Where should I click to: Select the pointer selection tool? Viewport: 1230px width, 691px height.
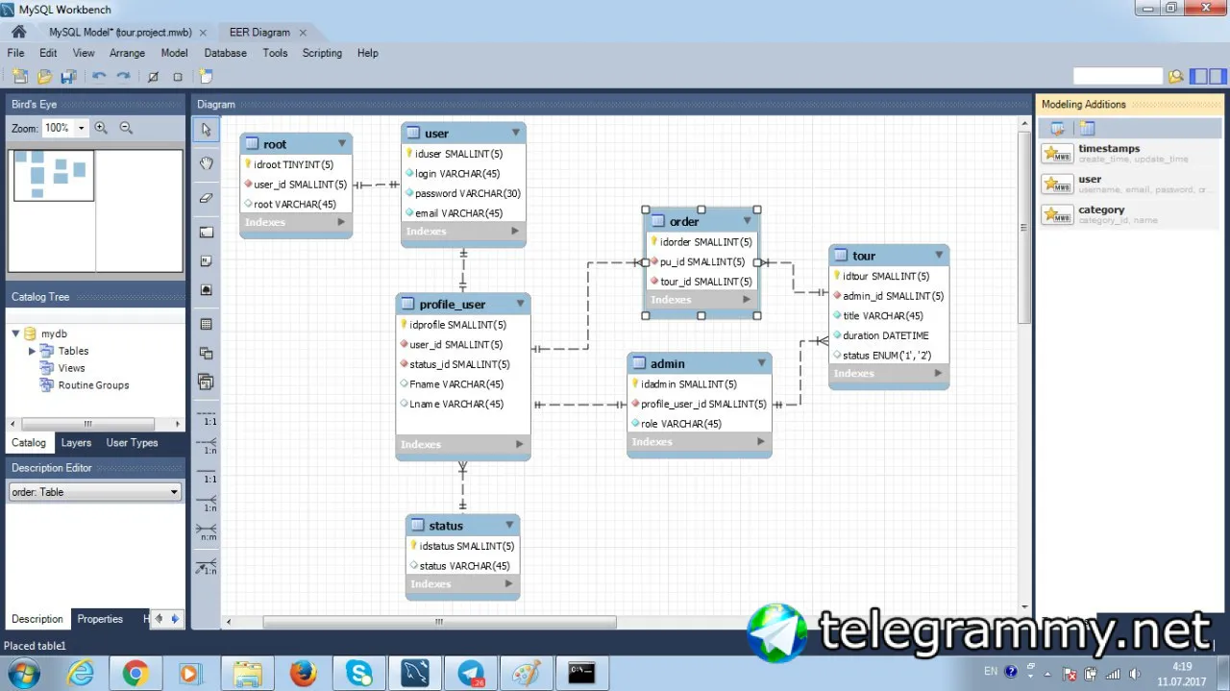[x=206, y=130]
